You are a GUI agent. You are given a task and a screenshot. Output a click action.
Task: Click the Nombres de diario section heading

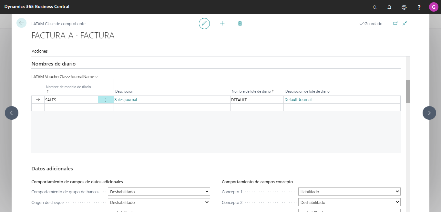54,64
